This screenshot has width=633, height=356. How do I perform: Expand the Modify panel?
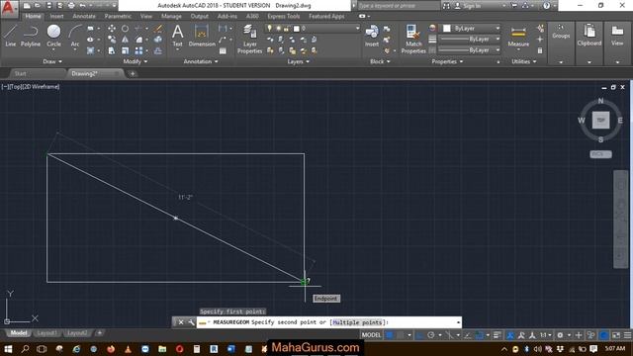pos(136,61)
